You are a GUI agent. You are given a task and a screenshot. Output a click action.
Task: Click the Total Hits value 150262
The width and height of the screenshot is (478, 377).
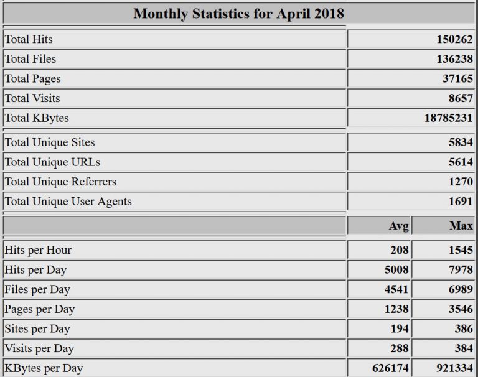click(x=454, y=39)
